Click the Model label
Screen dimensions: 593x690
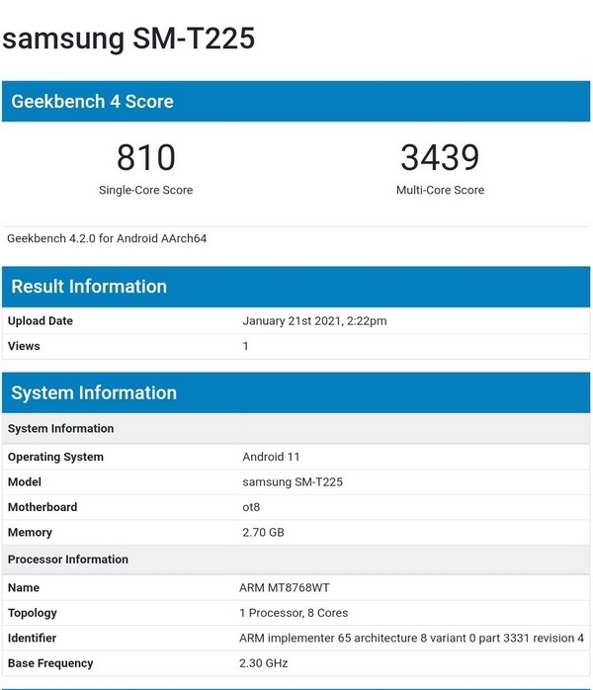click(x=25, y=481)
